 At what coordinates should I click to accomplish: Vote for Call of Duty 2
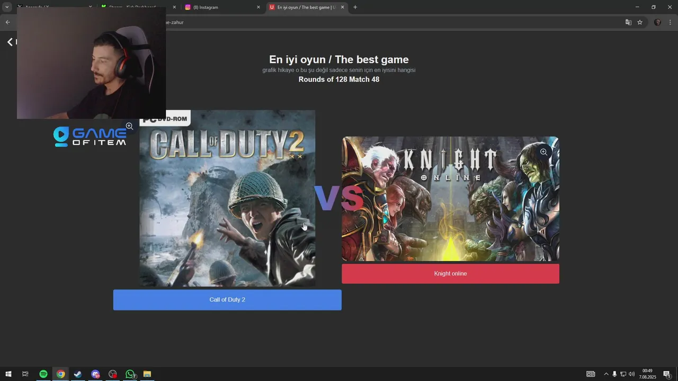(227, 300)
